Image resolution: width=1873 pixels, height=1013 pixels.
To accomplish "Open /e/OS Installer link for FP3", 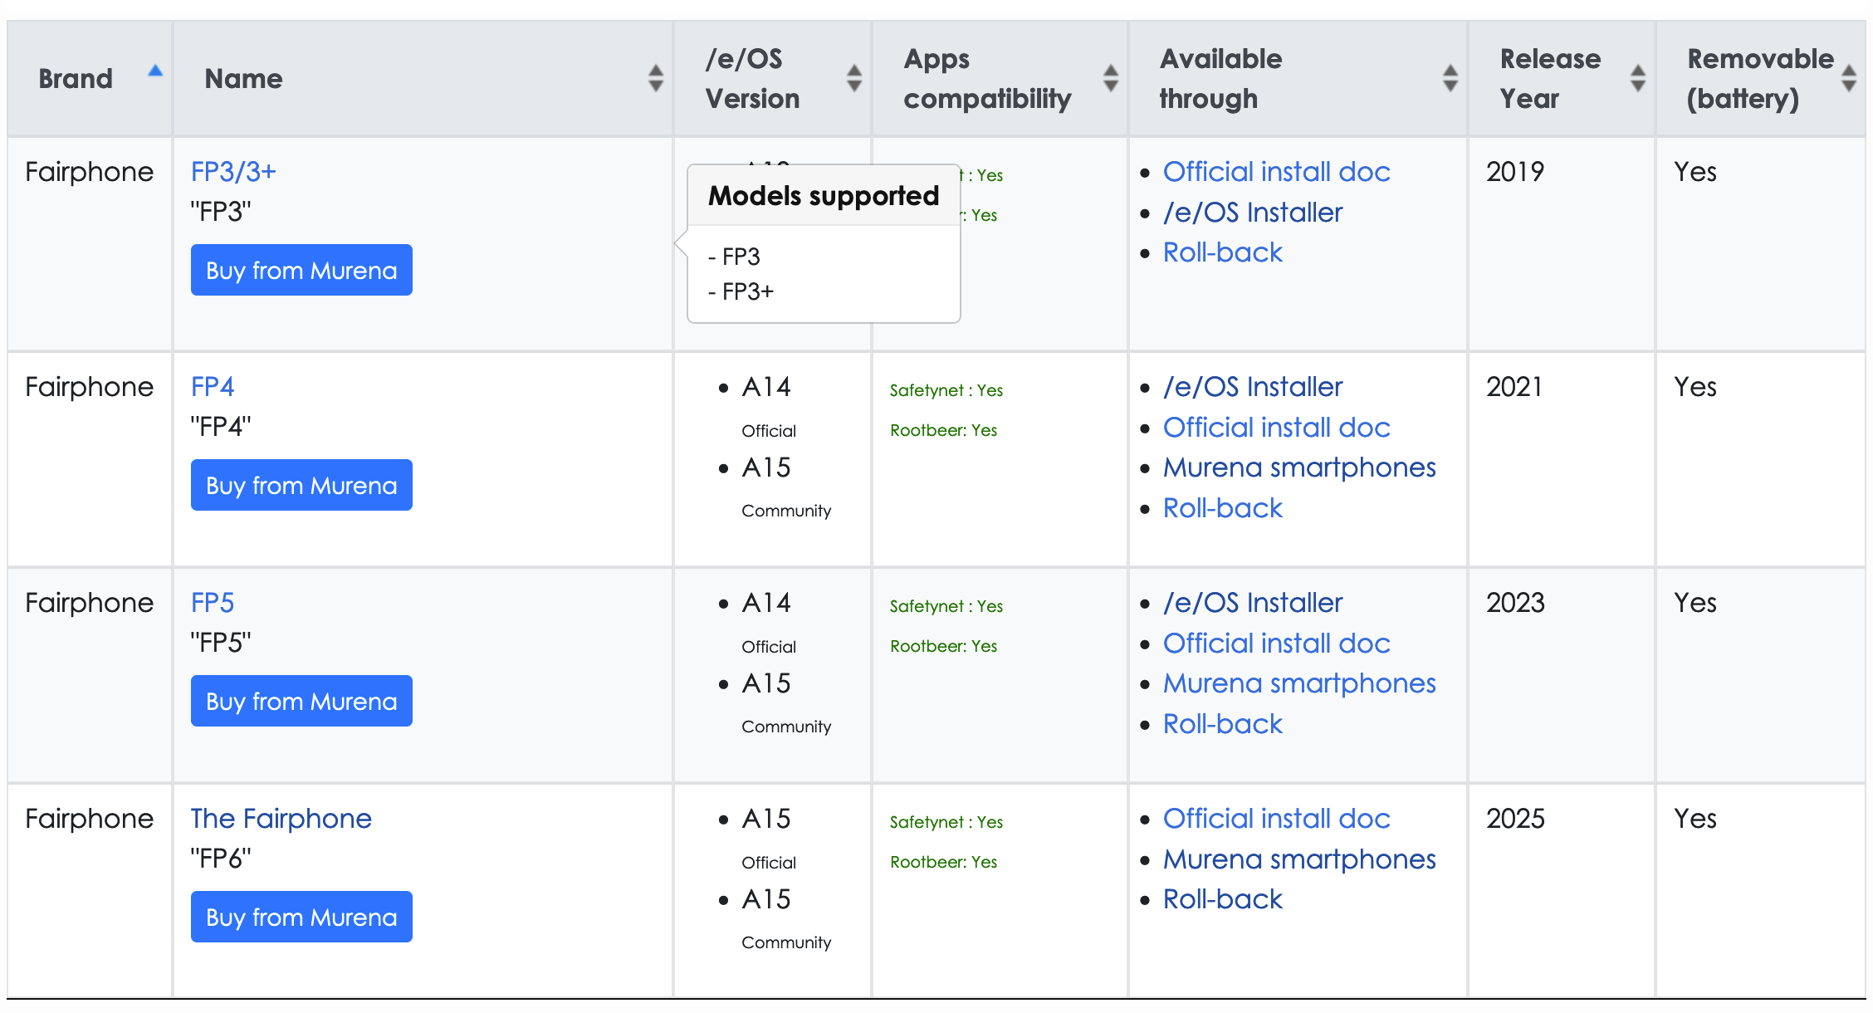I will [x=1253, y=213].
